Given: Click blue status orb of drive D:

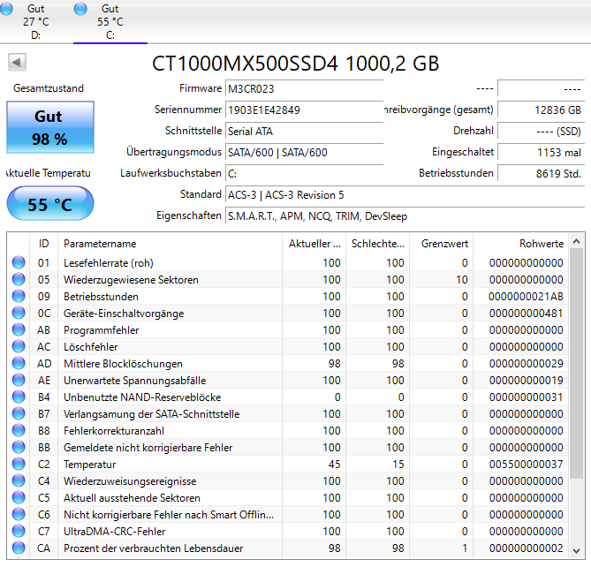Looking at the screenshot, I should point(5,9).
